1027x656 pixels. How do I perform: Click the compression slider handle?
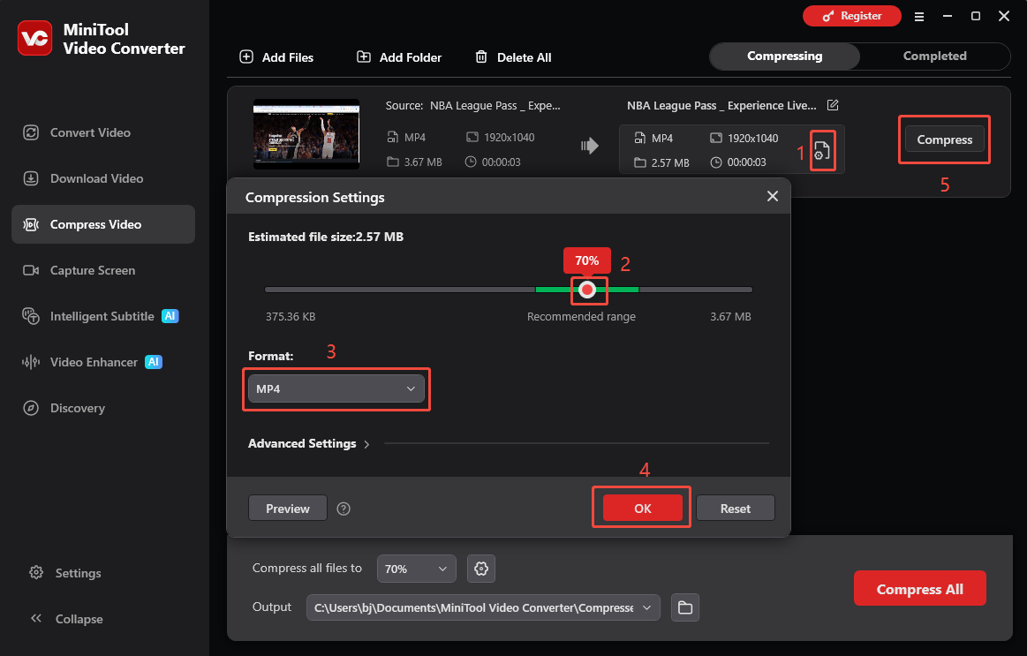point(587,290)
